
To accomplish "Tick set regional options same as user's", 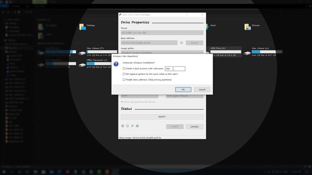I will pyautogui.click(x=124, y=74).
